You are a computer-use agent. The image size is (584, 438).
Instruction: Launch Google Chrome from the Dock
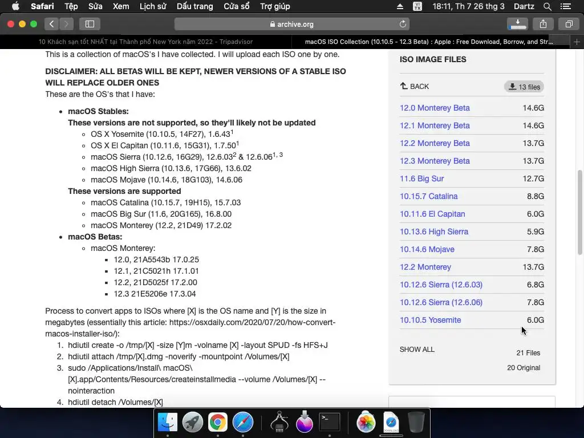click(x=218, y=422)
